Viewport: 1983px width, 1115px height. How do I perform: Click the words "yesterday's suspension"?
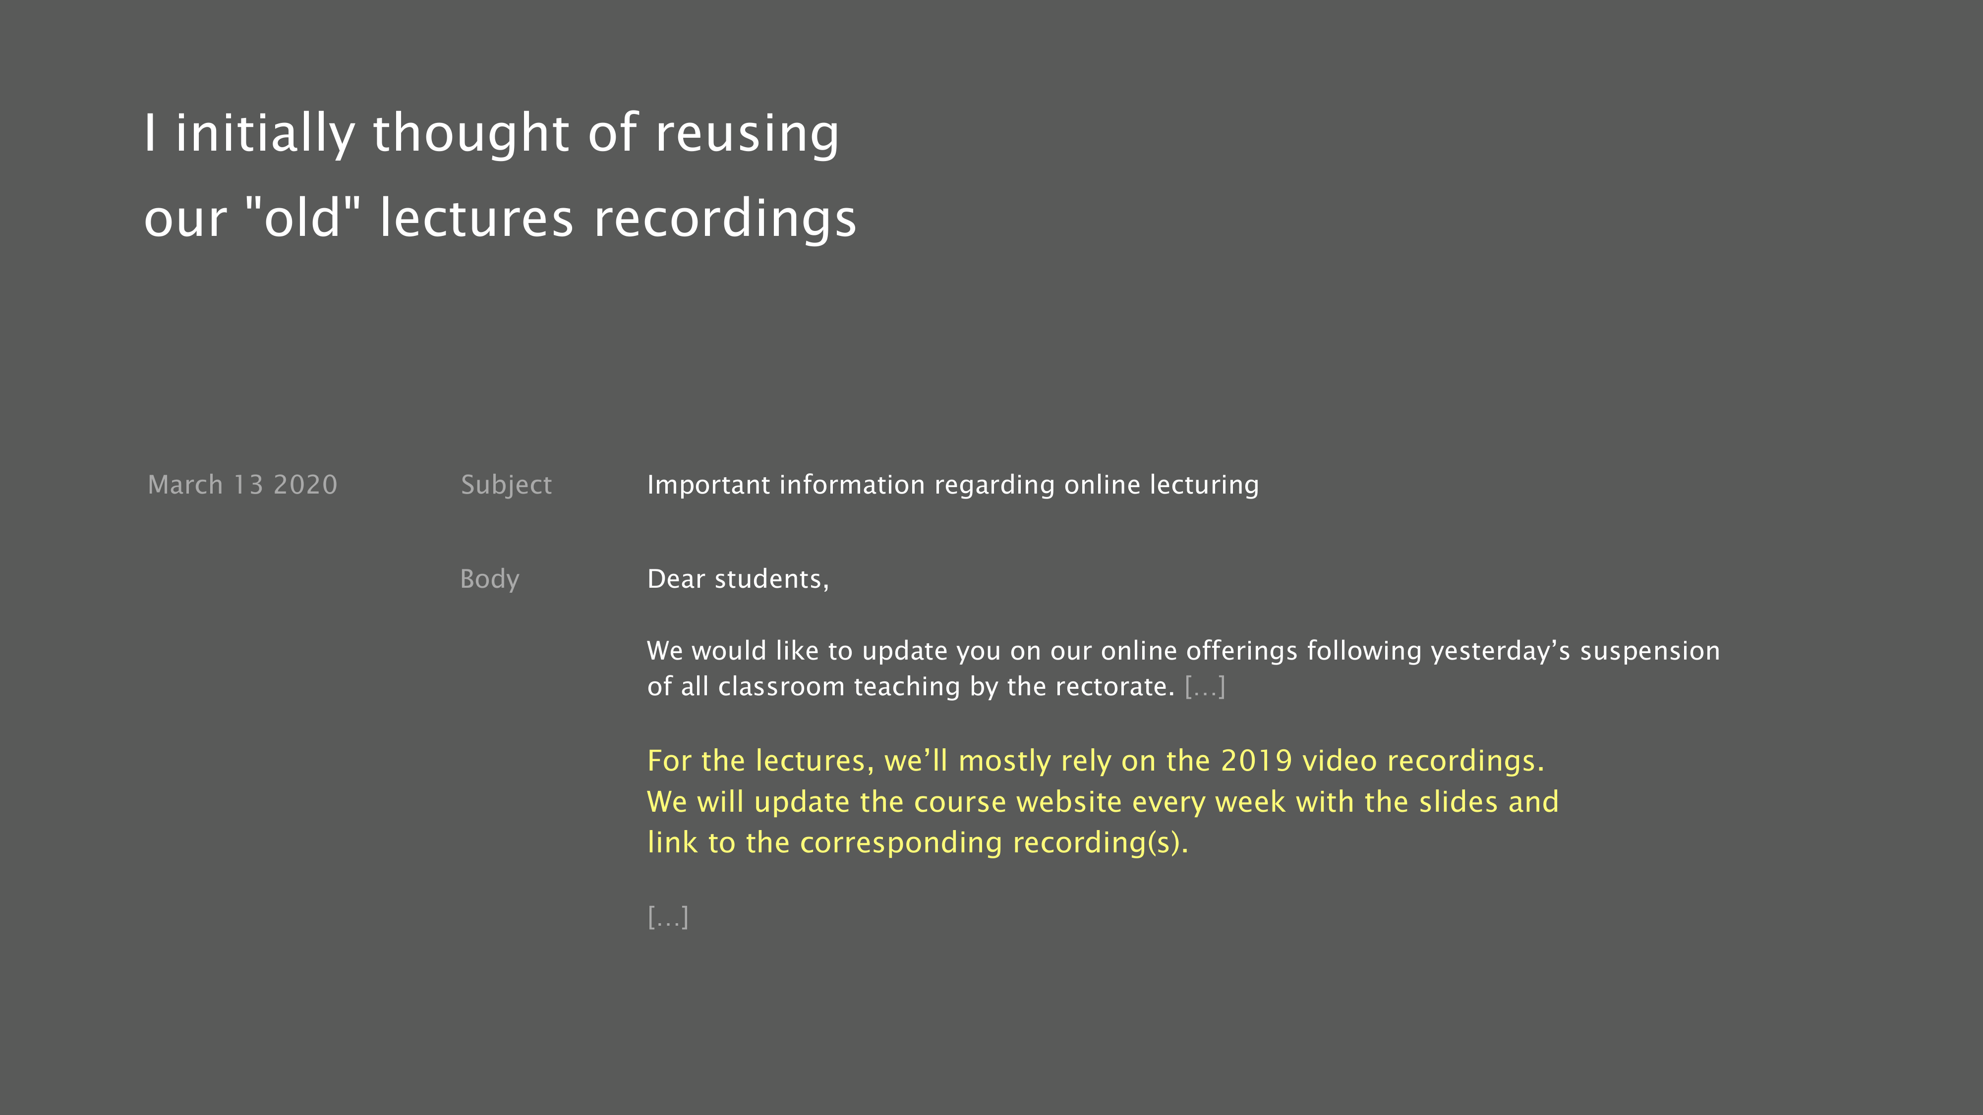click(x=1574, y=651)
